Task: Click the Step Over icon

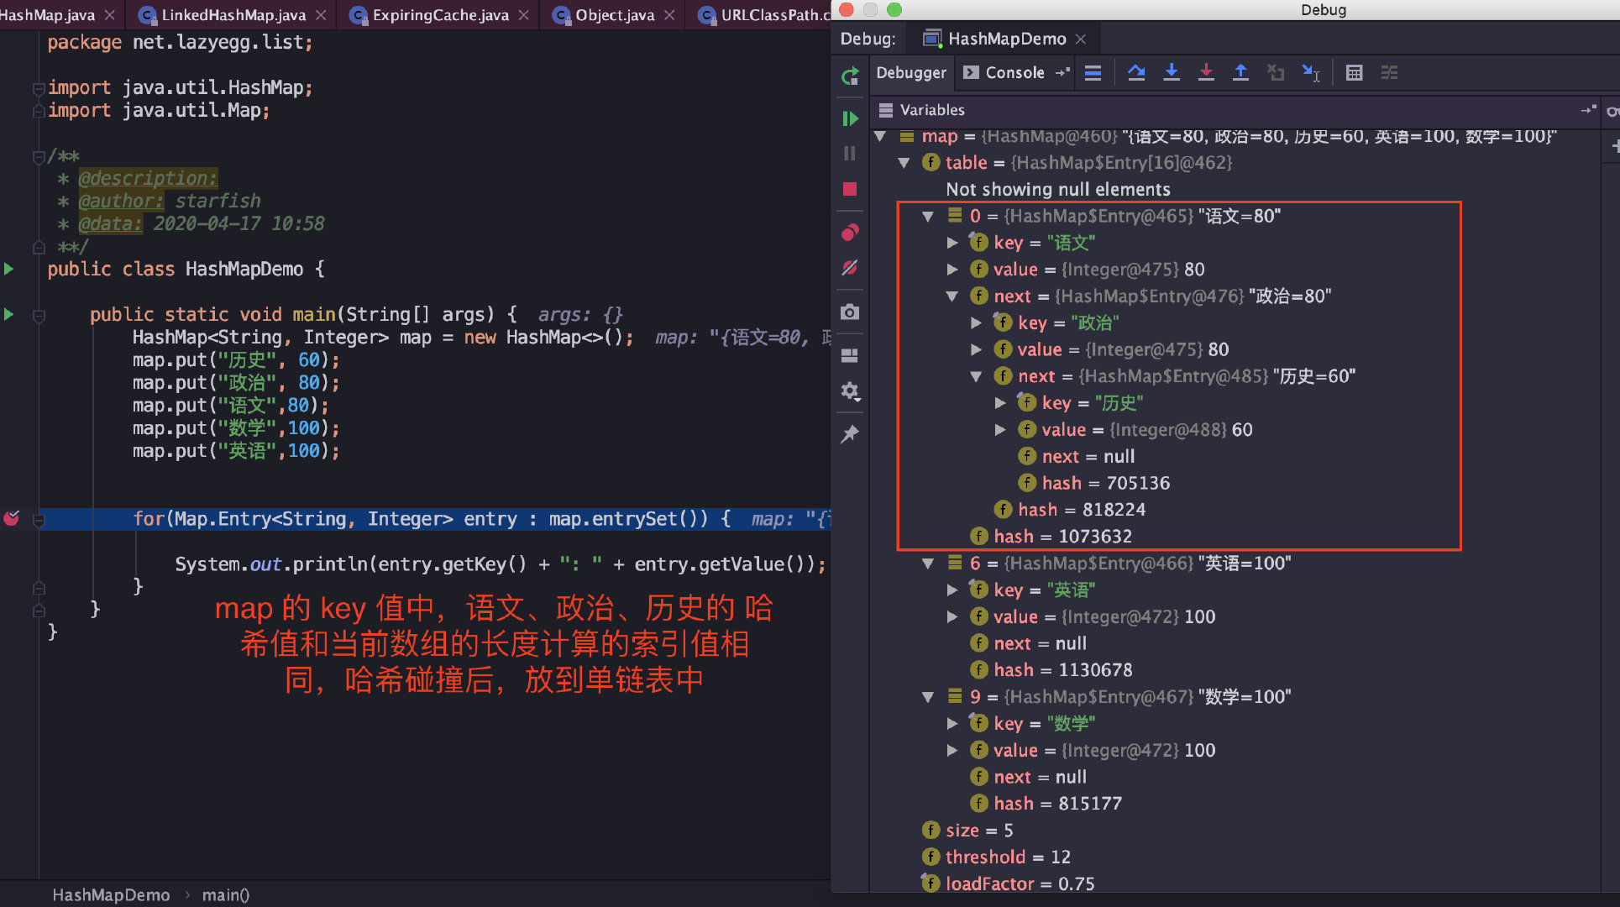Action: pos(1136,73)
